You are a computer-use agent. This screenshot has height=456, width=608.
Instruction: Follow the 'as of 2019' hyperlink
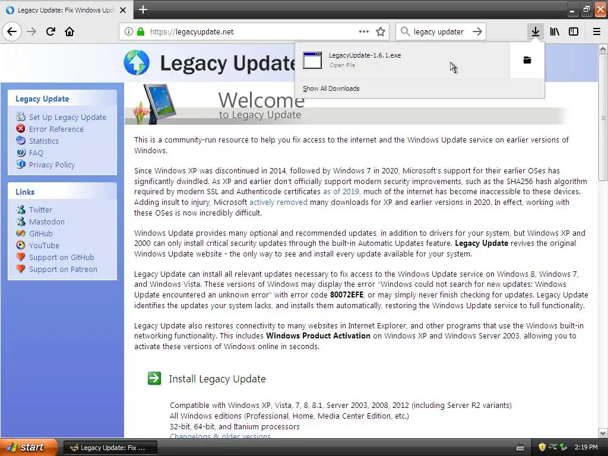341,192
